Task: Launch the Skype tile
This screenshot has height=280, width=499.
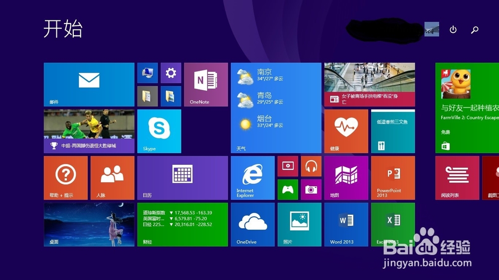Action: pos(159,131)
